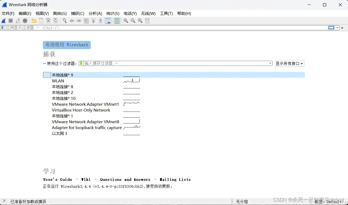Screen dimensions: 348x205
Task: Select the 本地连接* 8 interface
Action: click(x=174, y=87)
